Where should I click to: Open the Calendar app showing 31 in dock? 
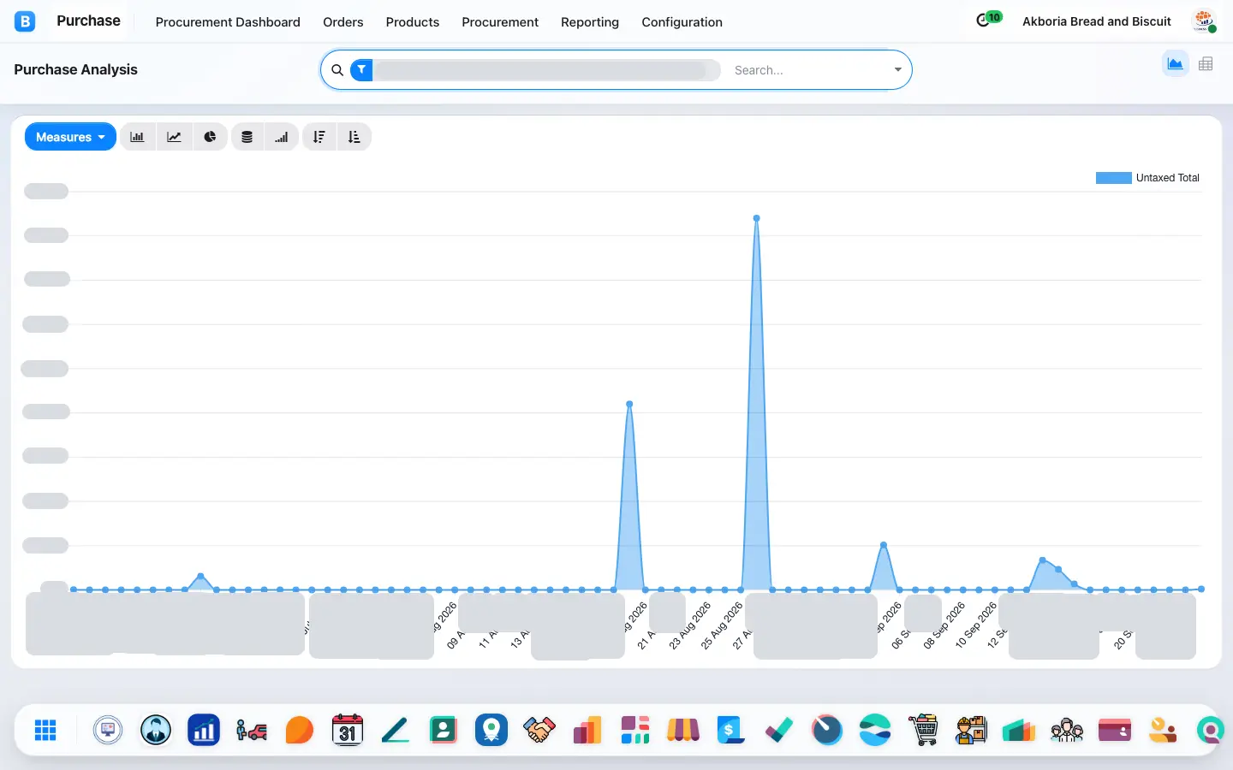348,730
